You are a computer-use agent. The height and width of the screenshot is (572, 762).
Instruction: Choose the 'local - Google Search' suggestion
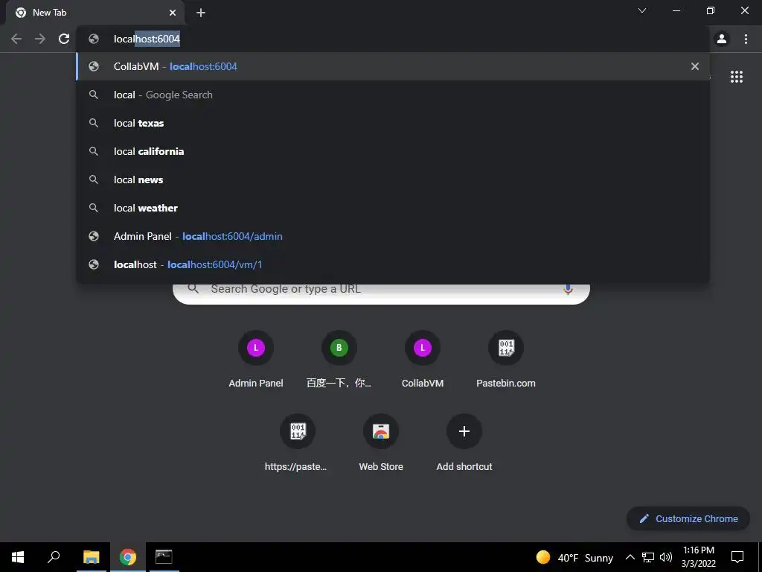click(x=393, y=95)
